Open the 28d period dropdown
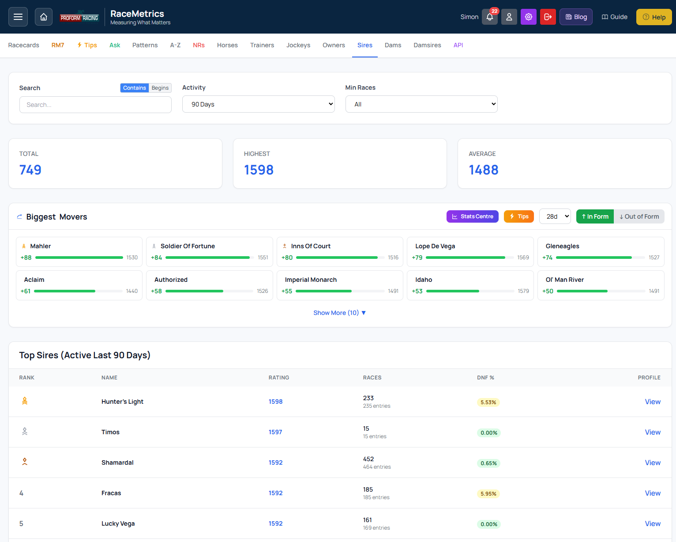This screenshot has height=542, width=676. tap(555, 216)
